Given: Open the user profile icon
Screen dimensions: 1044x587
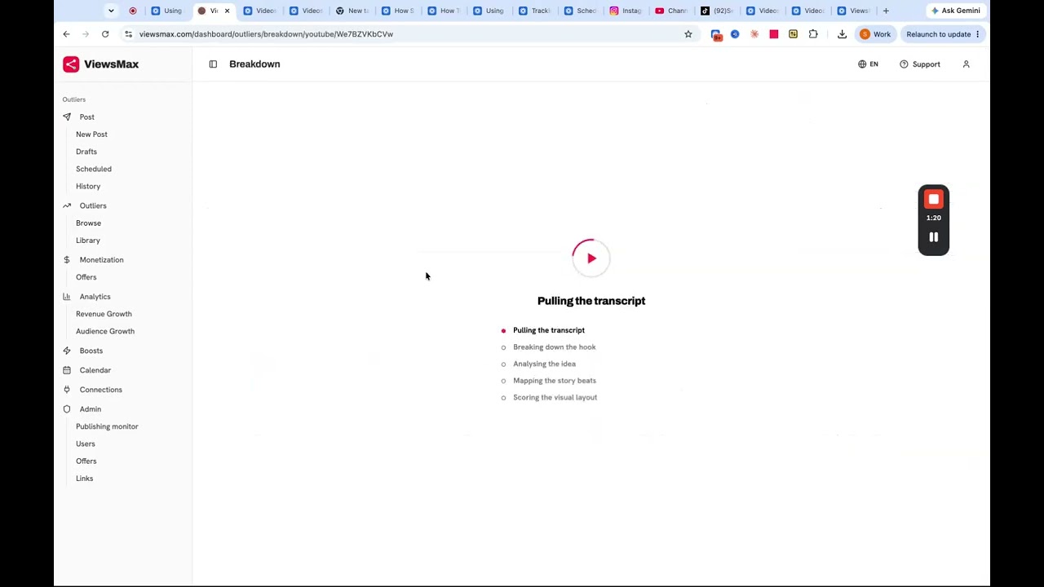Looking at the screenshot, I should [x=966, y=64].
